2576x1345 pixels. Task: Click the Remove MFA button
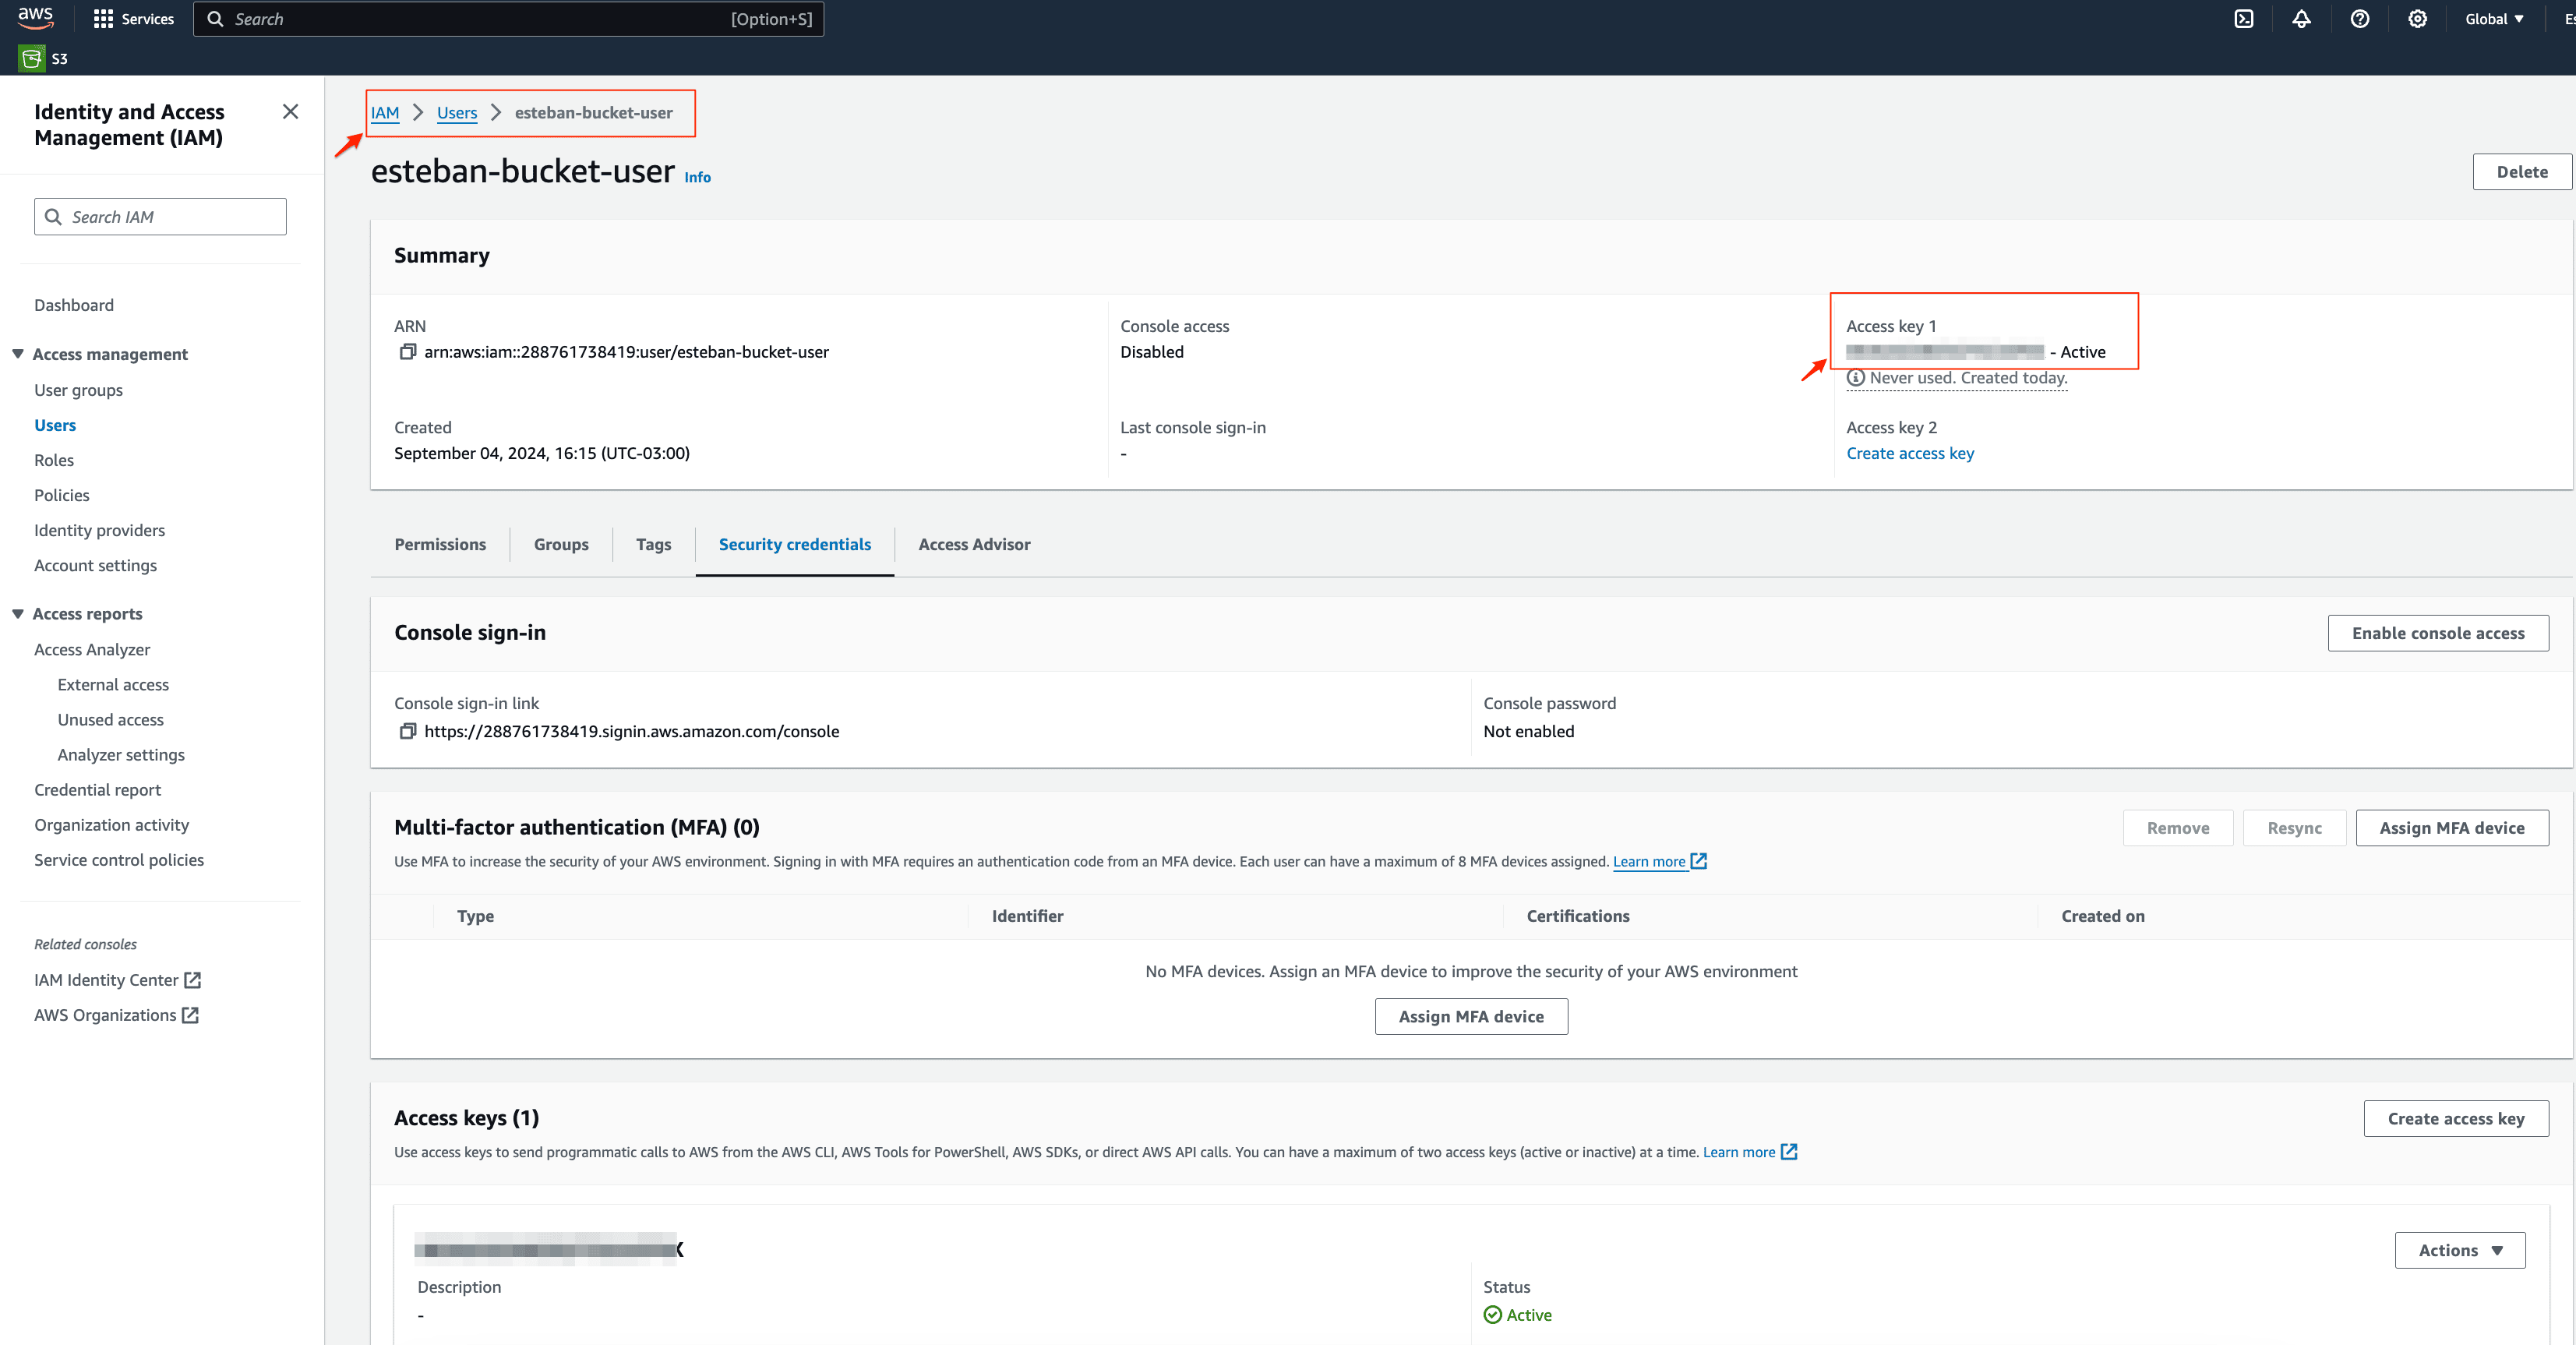[2177, 828]
